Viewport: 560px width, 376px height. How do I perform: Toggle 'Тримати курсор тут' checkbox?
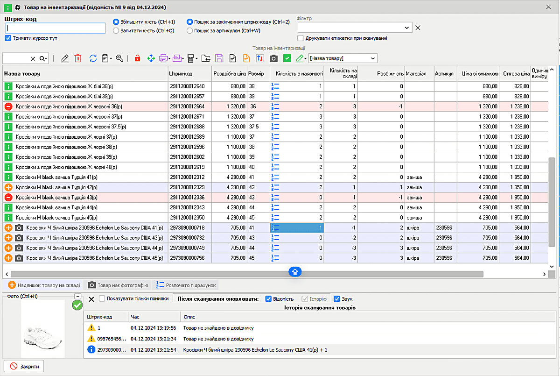click(x=8, y=38)
